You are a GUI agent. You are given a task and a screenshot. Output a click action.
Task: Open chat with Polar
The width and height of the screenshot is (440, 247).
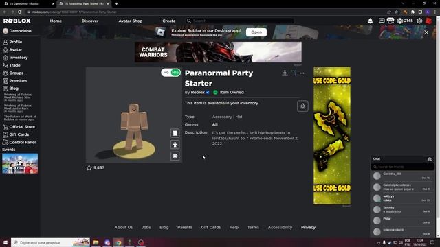click(x=402, y=220)
